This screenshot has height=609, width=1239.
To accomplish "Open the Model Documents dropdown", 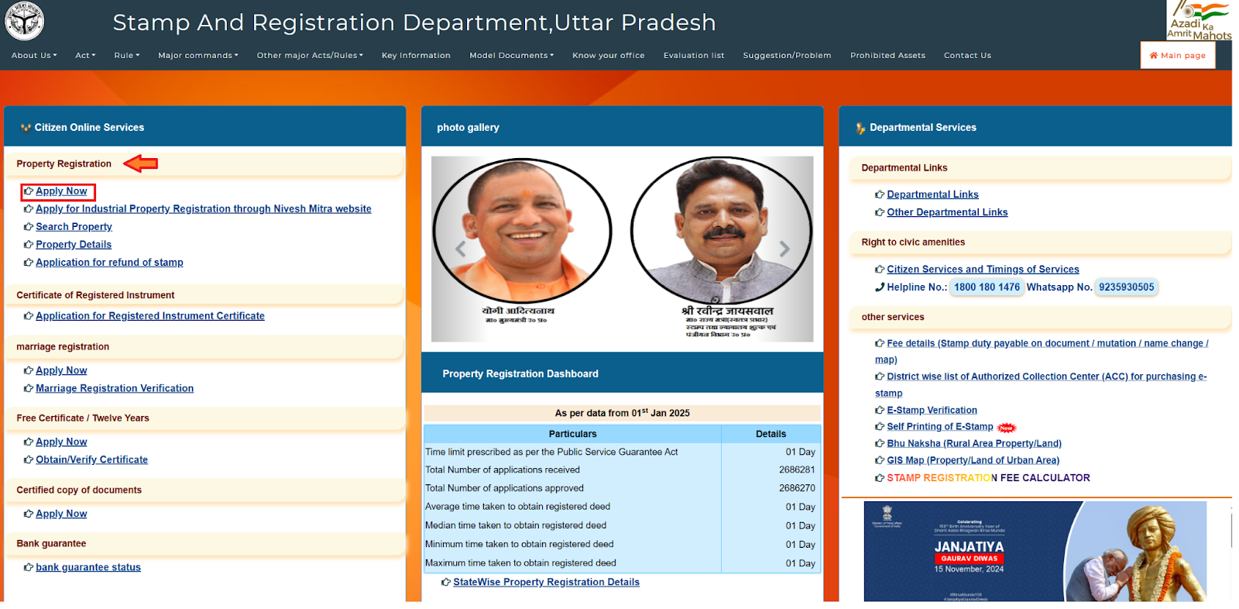I will (511, 56).
